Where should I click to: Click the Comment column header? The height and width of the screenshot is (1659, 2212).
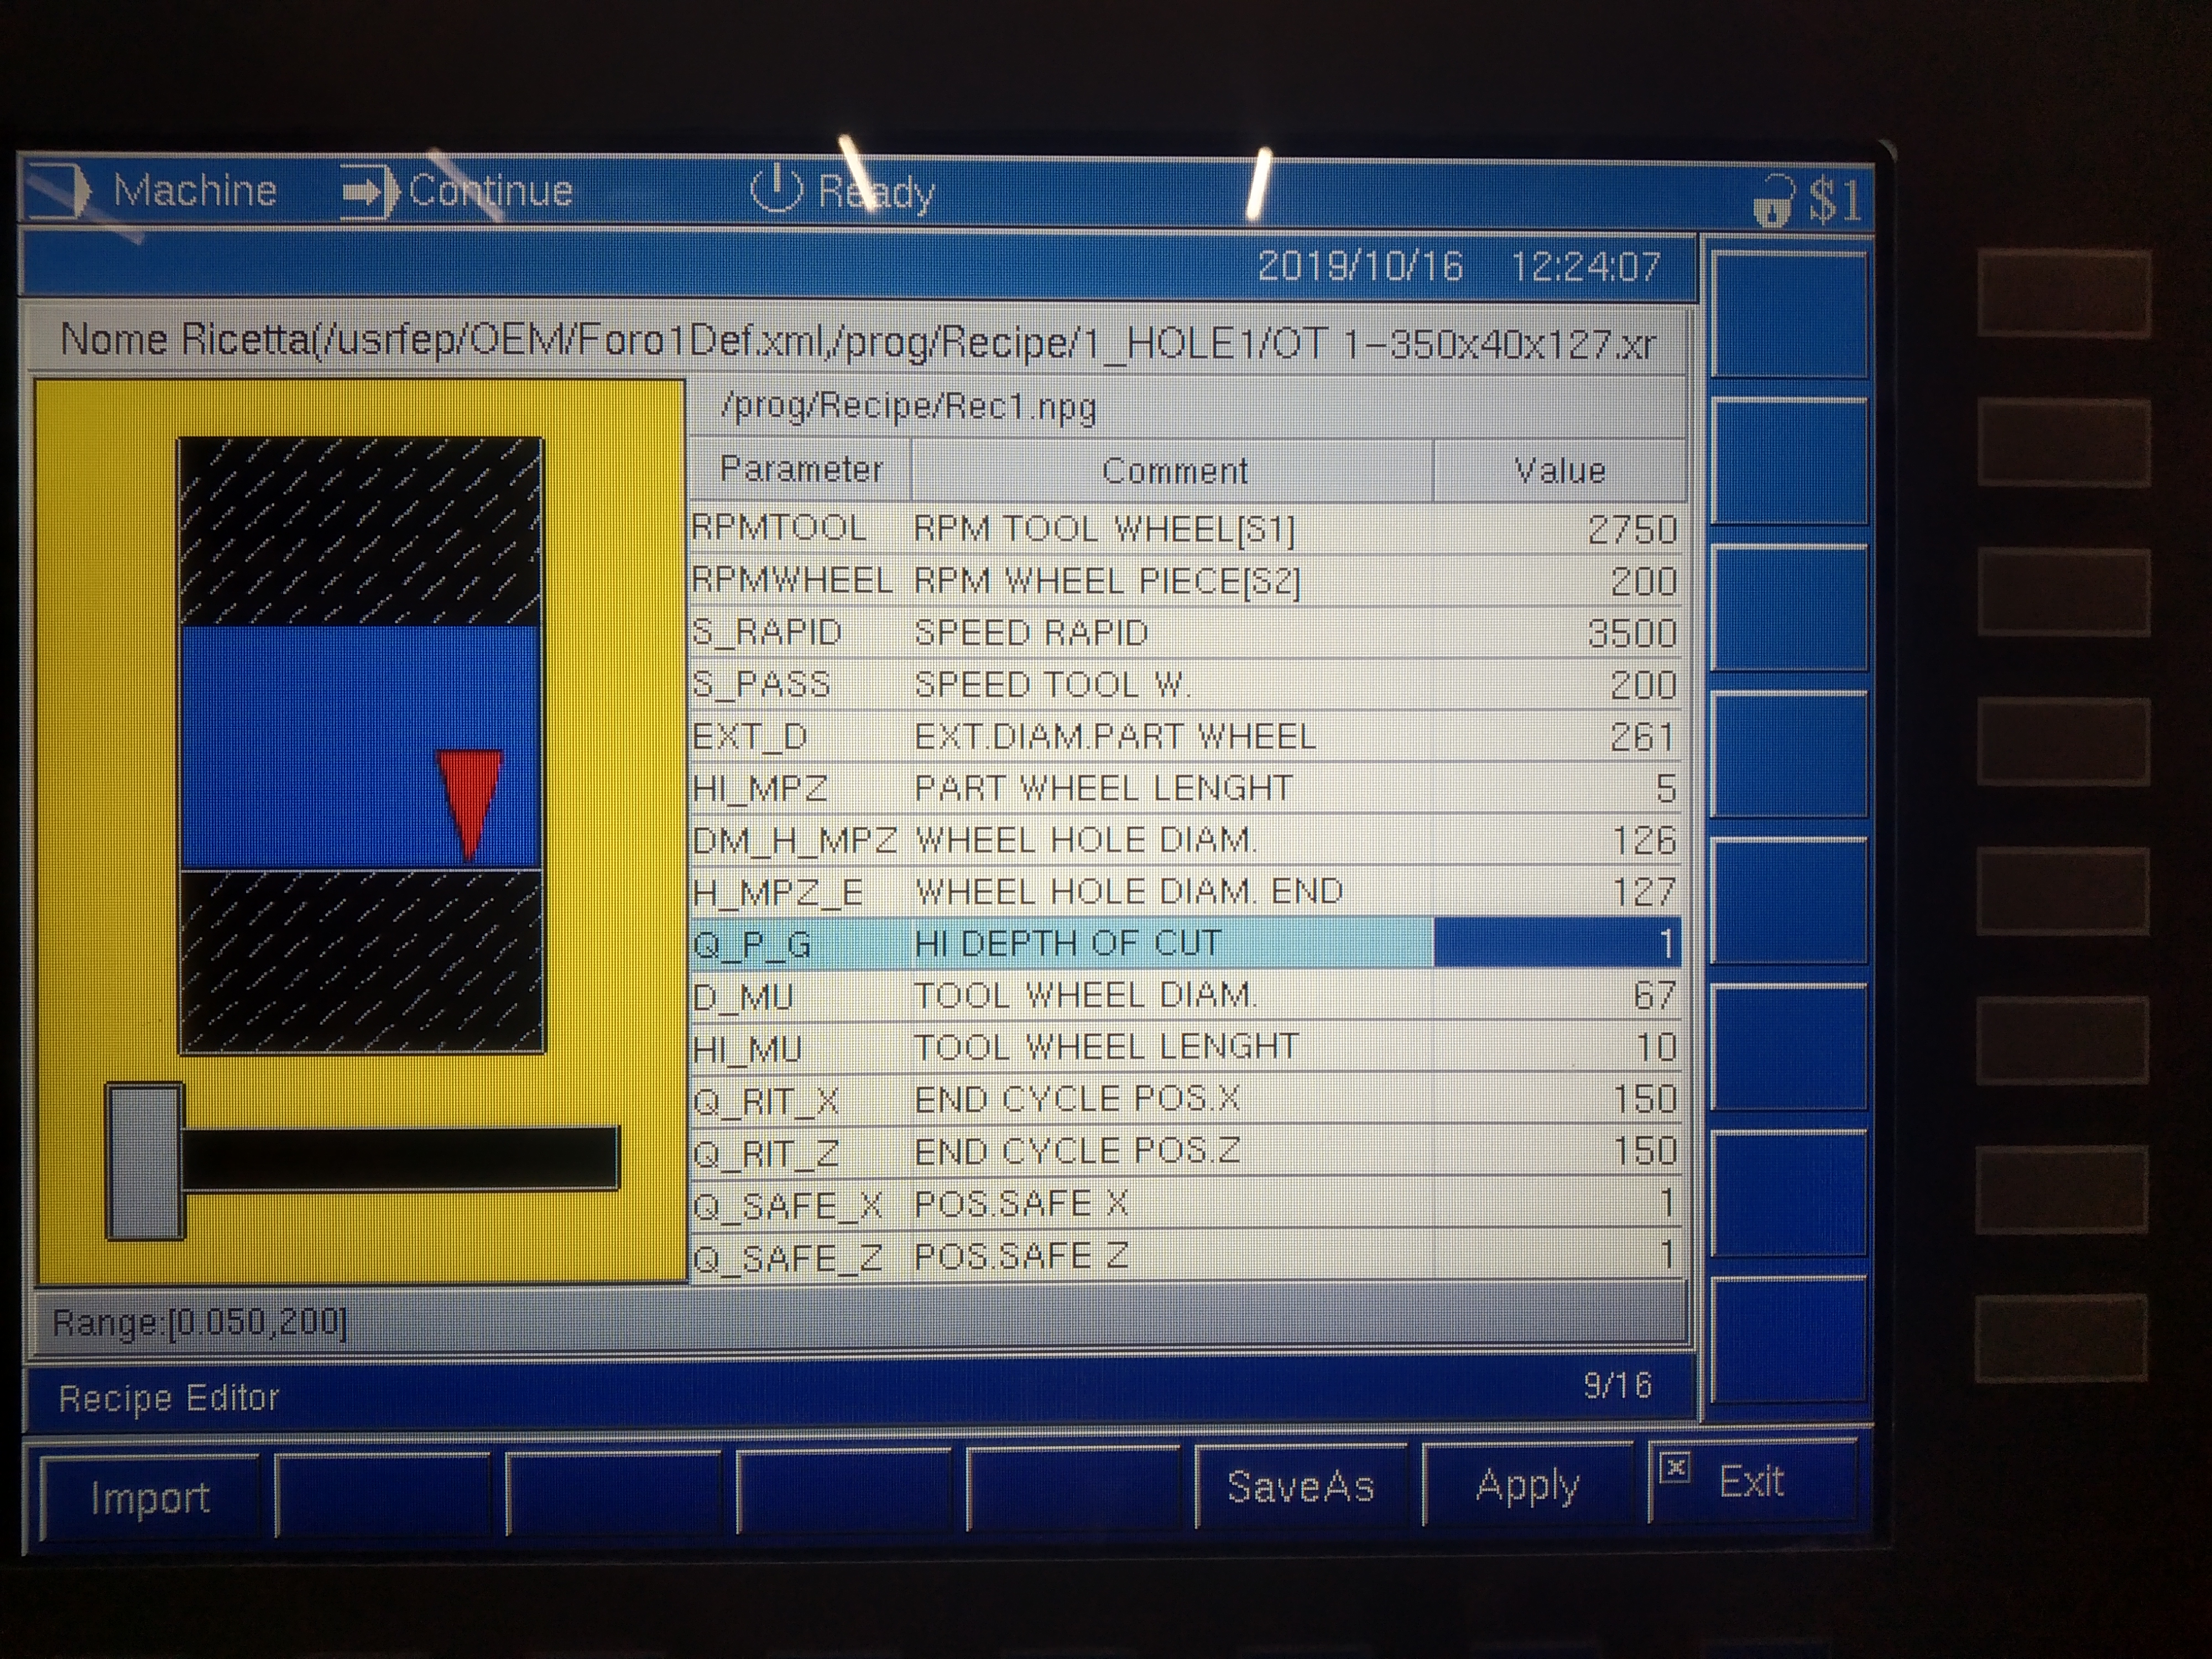[x=1173, y=470]
